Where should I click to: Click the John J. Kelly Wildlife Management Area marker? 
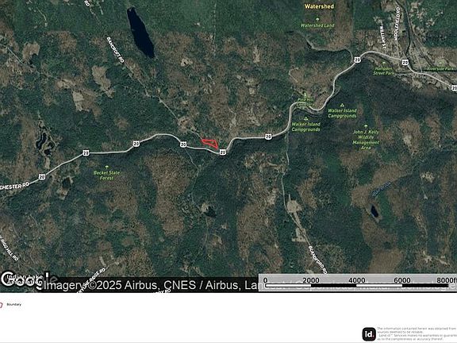point(367,126)
